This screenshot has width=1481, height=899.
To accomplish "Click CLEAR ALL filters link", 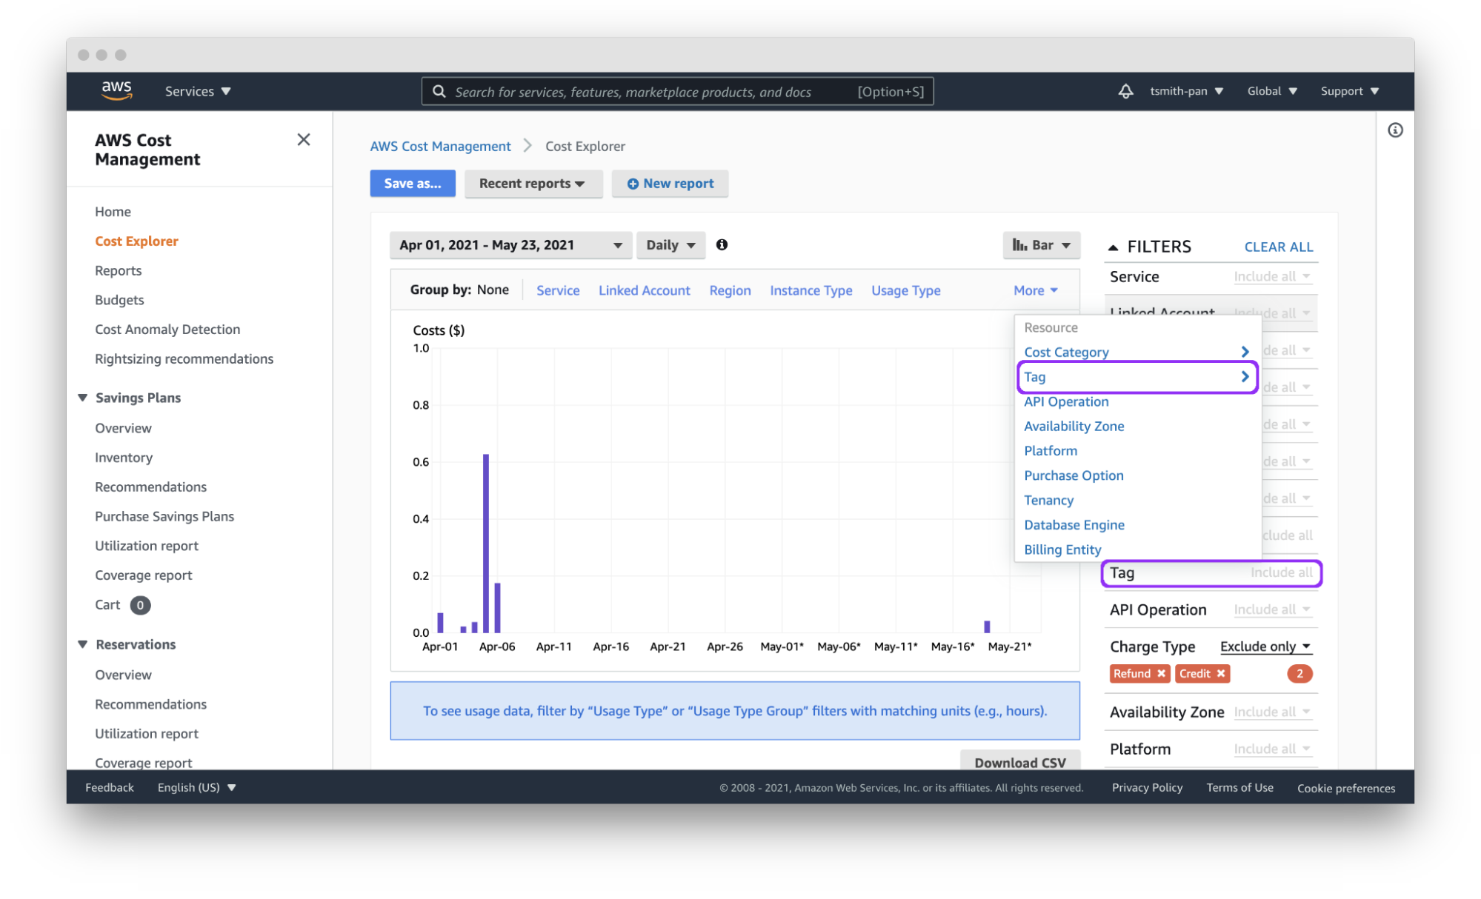I will coord(1278,247).
